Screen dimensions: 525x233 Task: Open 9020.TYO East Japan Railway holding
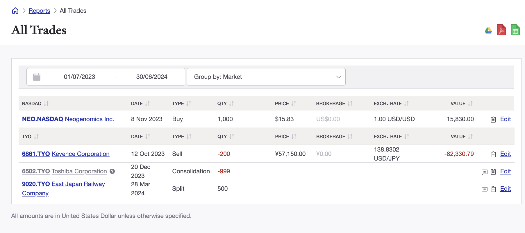click(63, 189)
